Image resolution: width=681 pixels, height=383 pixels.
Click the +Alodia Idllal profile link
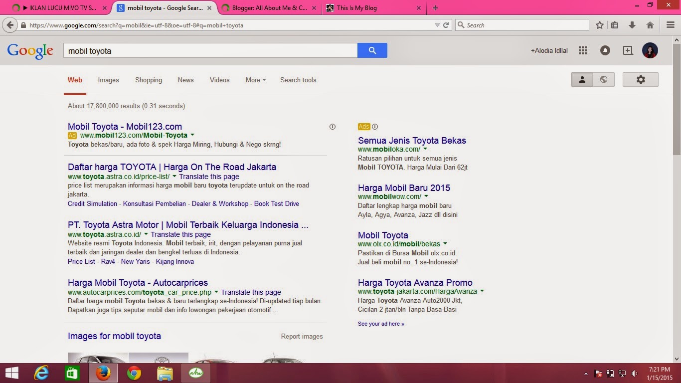point(549,50)
